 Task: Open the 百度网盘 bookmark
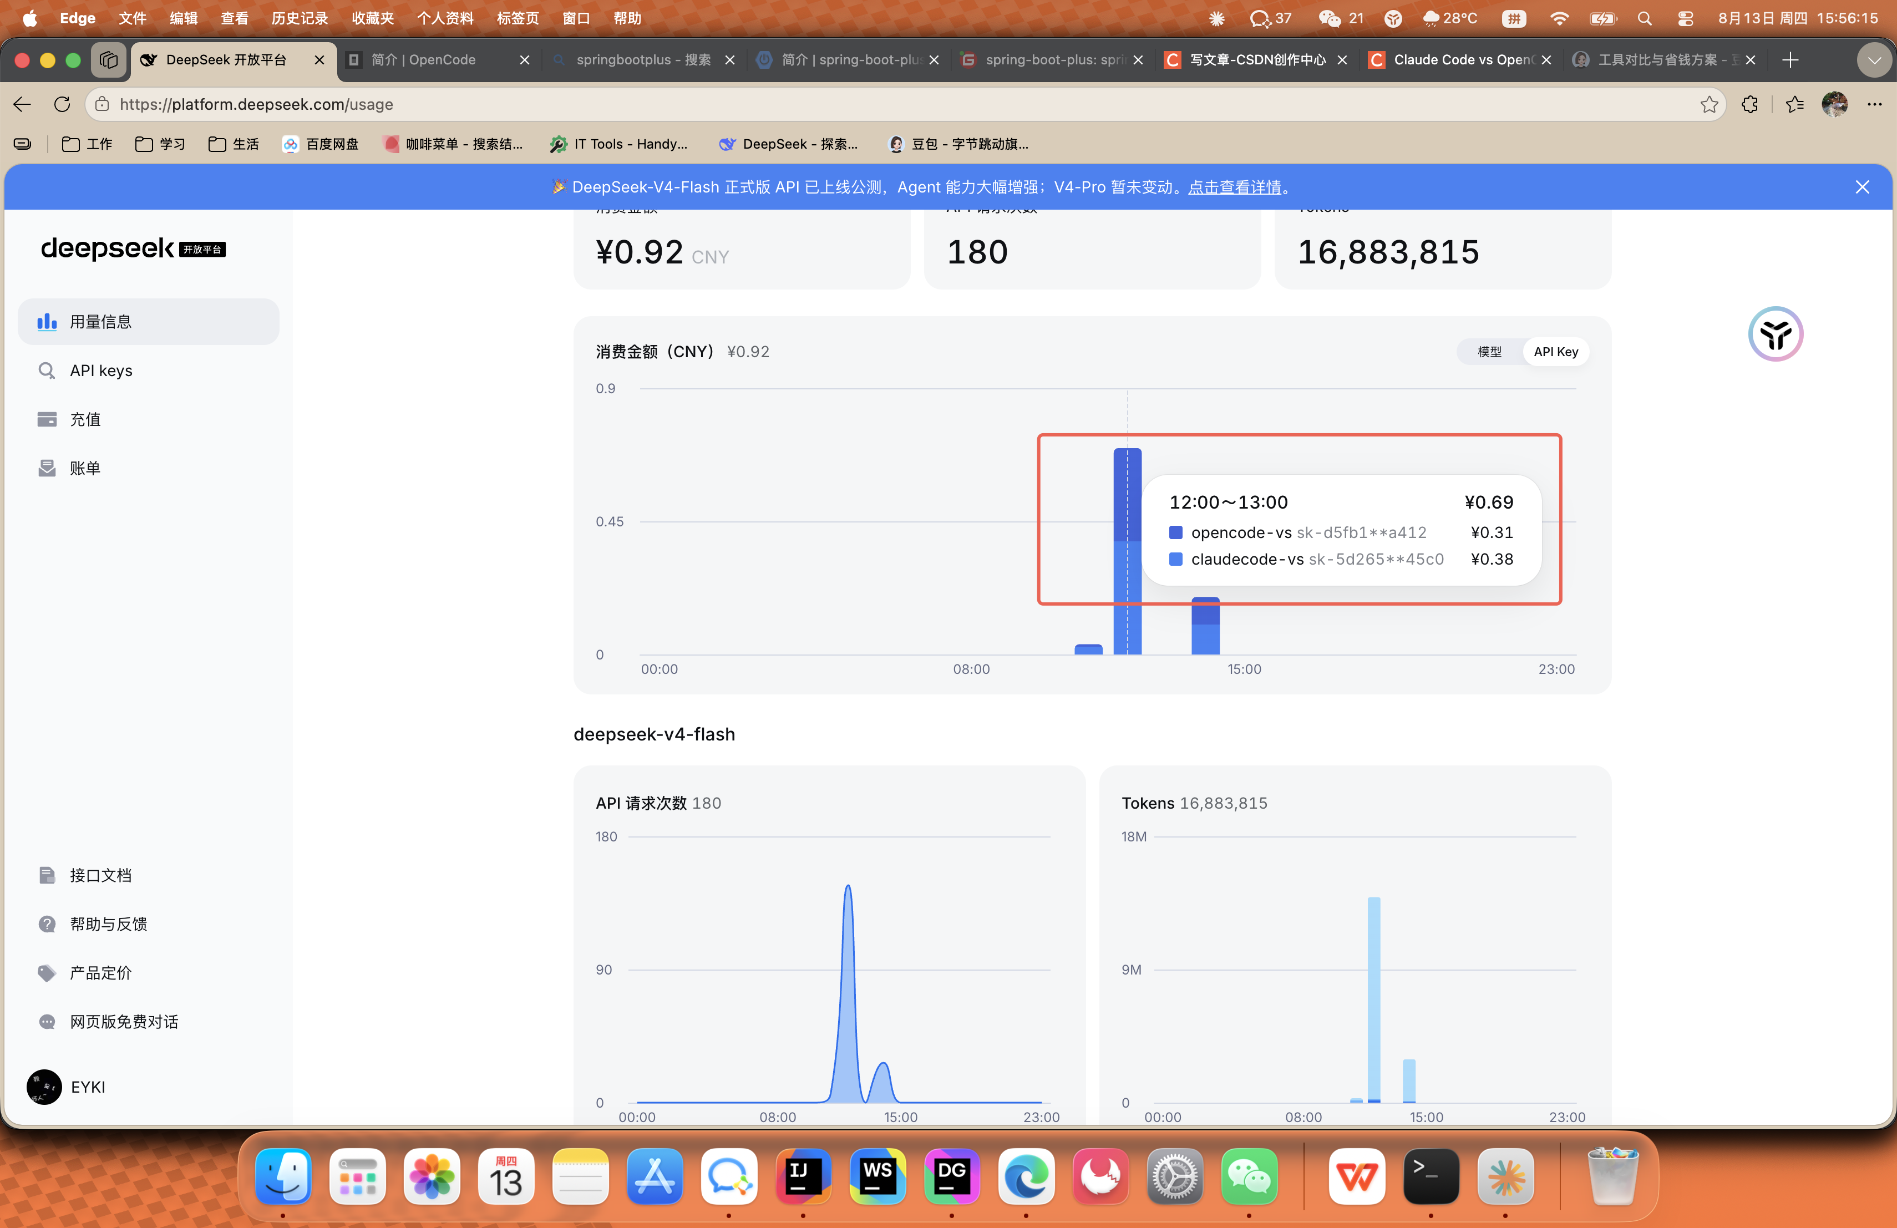[x=321, y=144]
